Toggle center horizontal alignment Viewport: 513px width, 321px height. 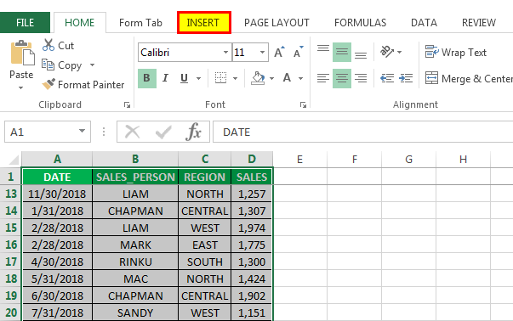click(x=342, y=78)
